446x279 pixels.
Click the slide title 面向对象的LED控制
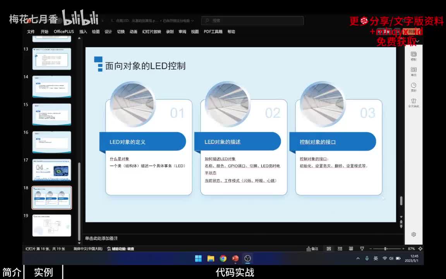point(145,66)
